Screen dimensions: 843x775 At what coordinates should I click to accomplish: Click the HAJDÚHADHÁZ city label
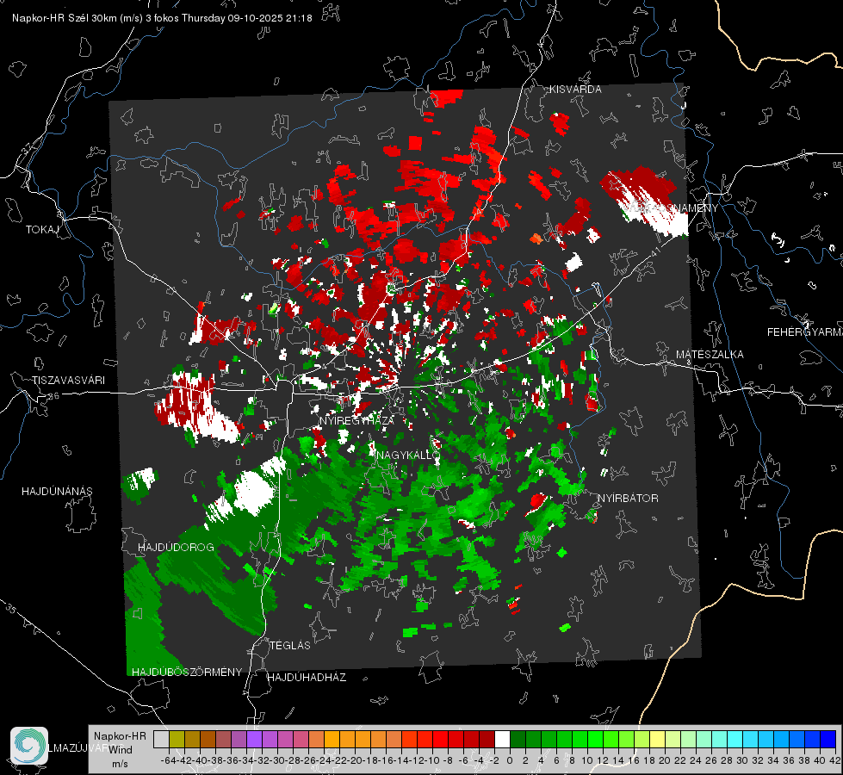pos(307,678)
